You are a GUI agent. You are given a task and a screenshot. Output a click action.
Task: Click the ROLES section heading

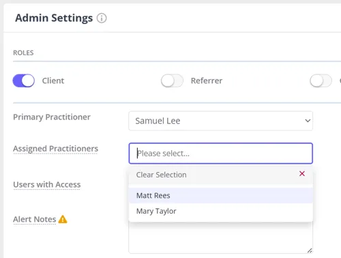pos(23,53)
